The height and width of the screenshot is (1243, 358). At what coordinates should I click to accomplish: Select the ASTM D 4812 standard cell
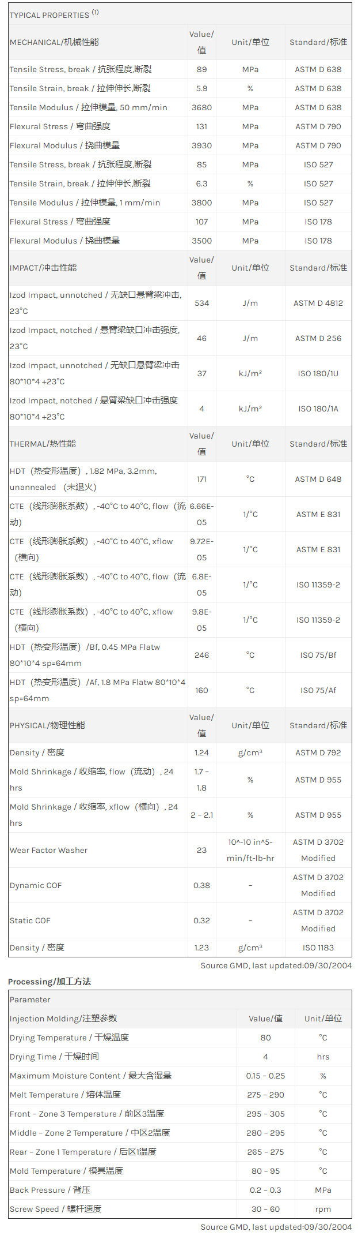tap(318, 303)
